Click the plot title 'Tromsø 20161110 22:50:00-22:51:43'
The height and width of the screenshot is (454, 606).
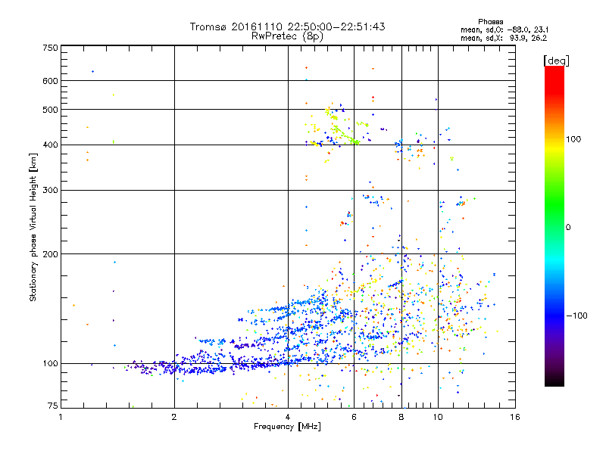tap(287, 26)
